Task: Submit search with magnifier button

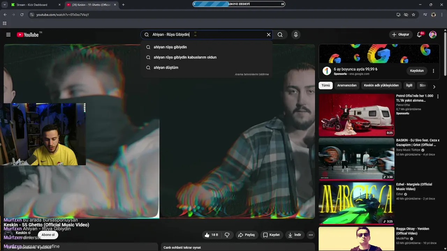Action: coord(280,35)
